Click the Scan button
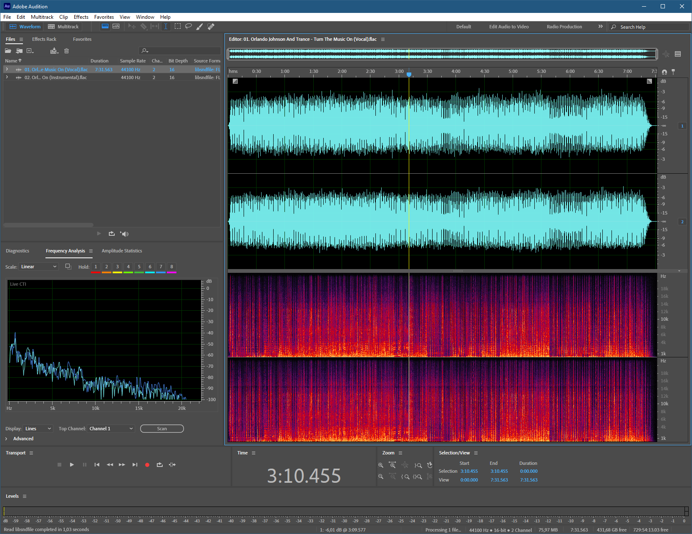The image size is (692, 534). coord(162,429)
